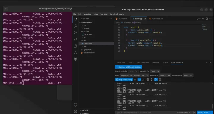Toggle terminal mode icon in serial monitor

(147, 79)
